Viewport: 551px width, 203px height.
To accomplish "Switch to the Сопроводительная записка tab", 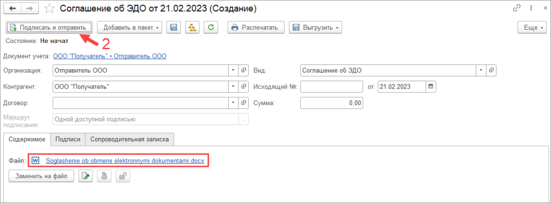I will (x=130, y=139).
